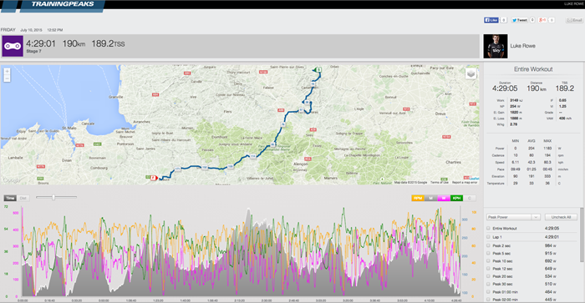Open the Peak Power dropdown
This screenshot has height=303, width=585.
click(x=513, y=217)
